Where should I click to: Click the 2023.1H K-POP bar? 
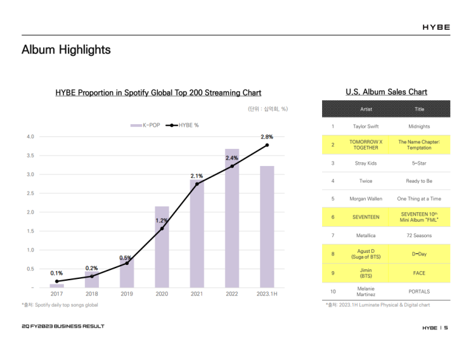coord(267,227)
